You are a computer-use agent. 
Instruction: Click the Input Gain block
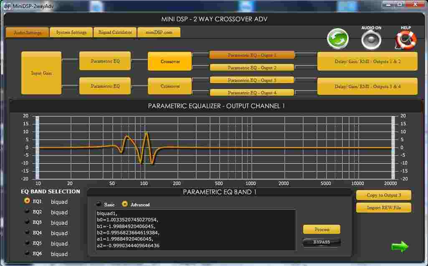tap(41, 73)
